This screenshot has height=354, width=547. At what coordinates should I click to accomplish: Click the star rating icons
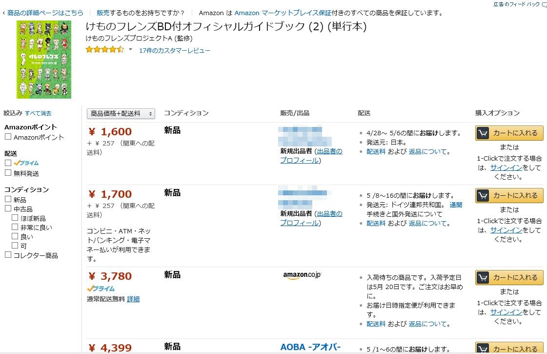[x=104, y=49]
